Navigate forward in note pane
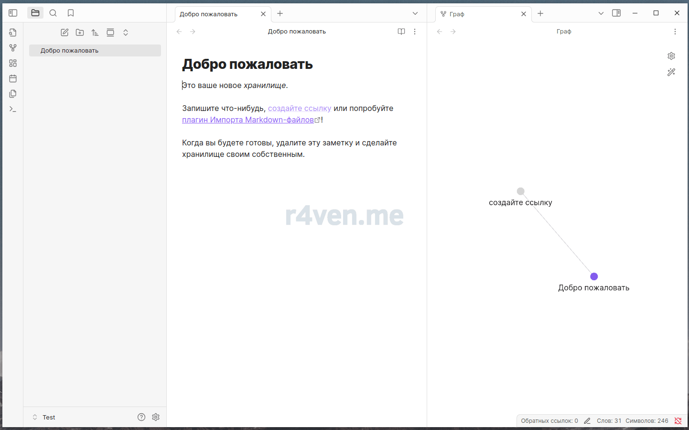 pos(193,32)
